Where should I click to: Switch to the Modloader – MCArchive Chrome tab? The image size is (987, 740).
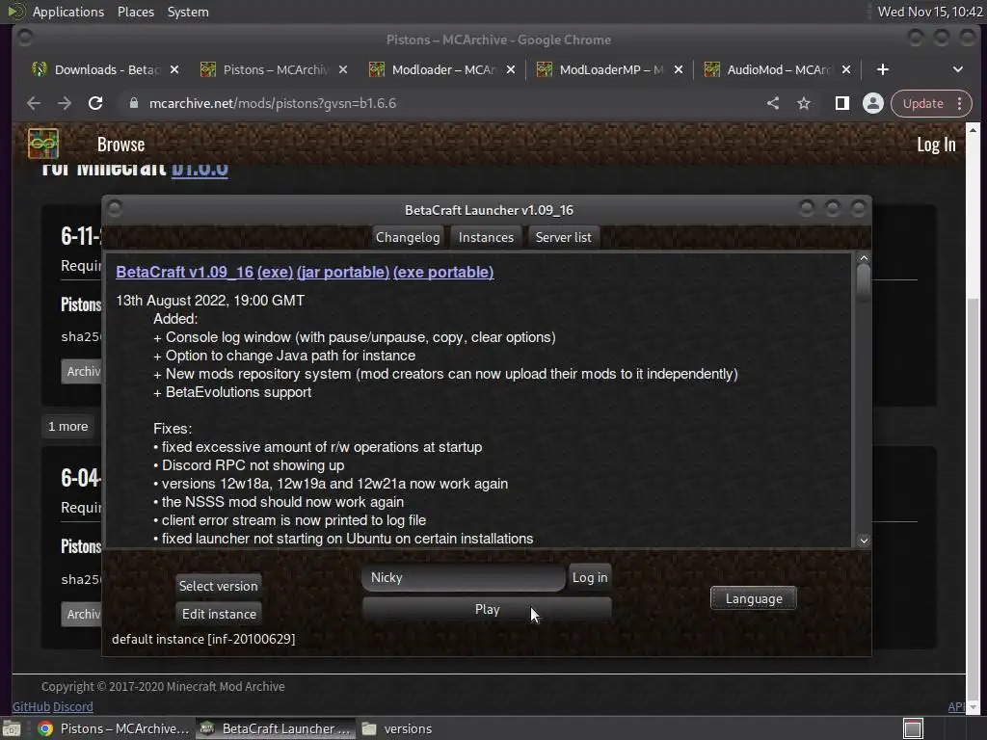[x=442, y=69]
